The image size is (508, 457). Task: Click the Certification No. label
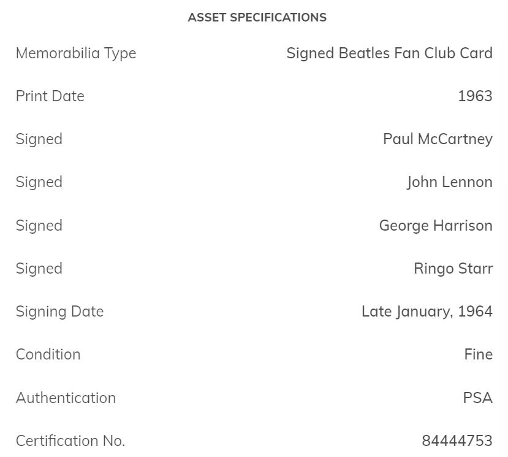click(70, 441)
